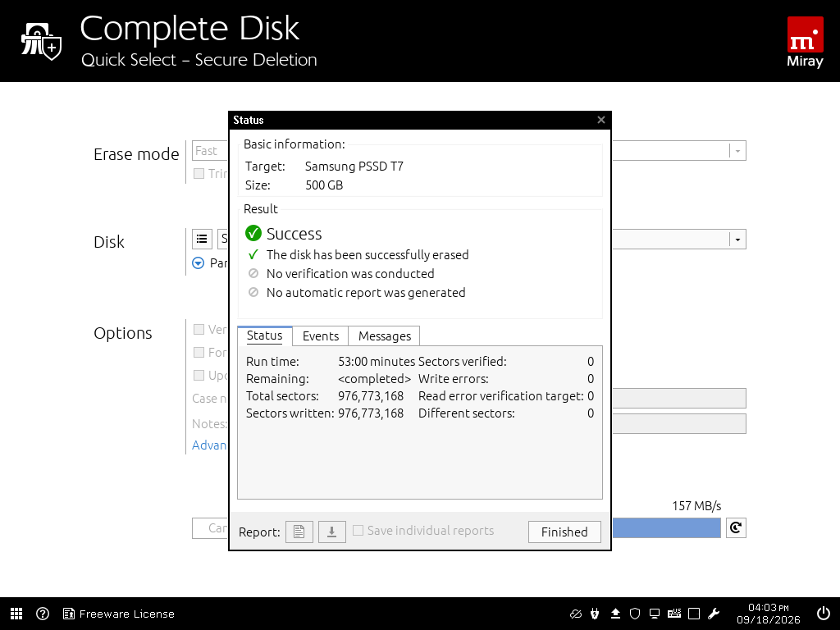Expand the Partitions disclosure arrow
The width and height of the screenshot is (840, 630).
pyautogui.click(x=199, y=263)
